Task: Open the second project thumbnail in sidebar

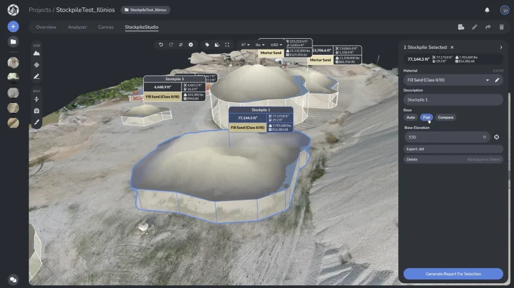Action: (x=13, y=78)
